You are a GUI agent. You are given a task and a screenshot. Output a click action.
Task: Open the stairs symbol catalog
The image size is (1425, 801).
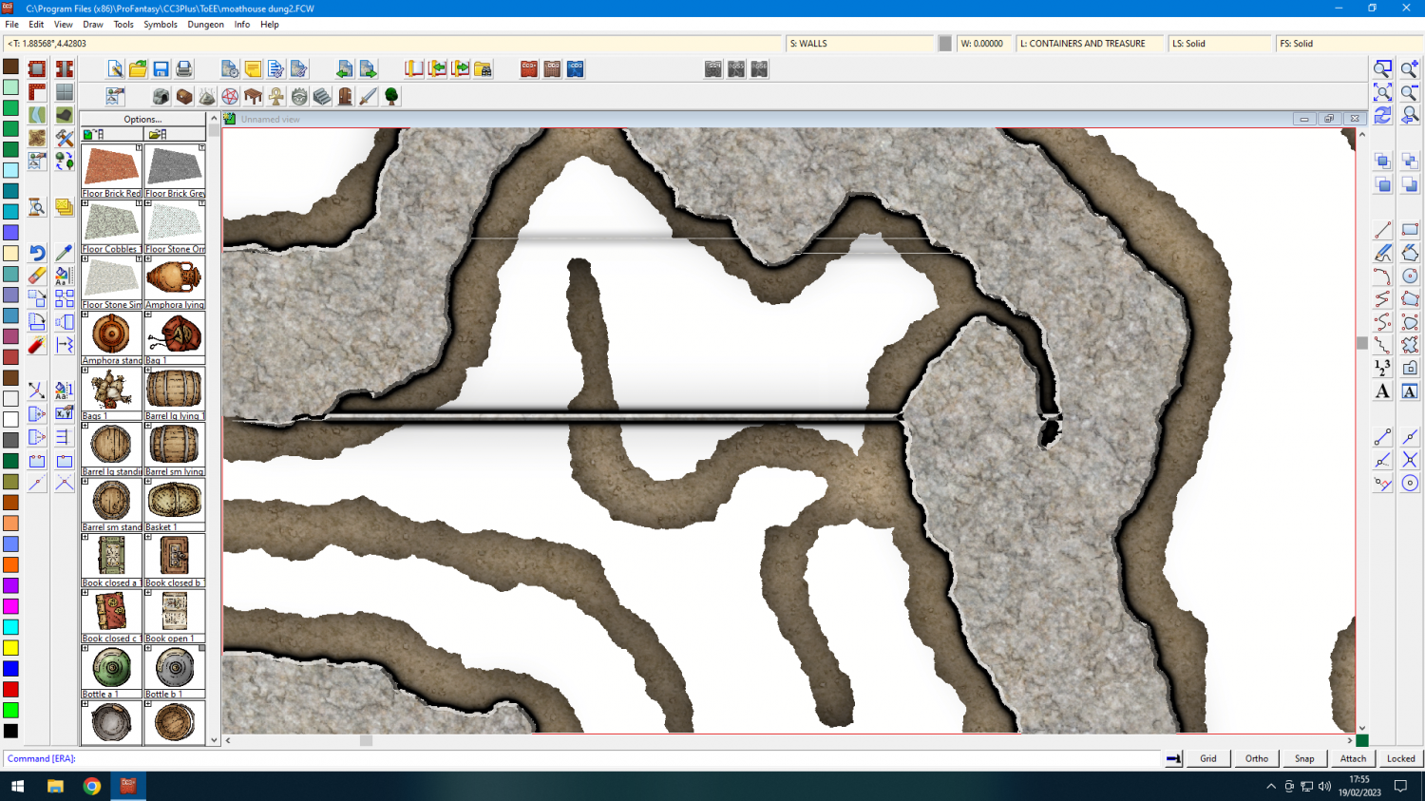(322, 96)
